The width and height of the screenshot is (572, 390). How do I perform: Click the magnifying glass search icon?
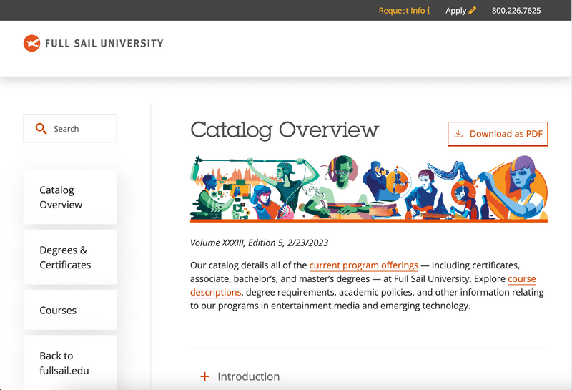tap(41, 129)
